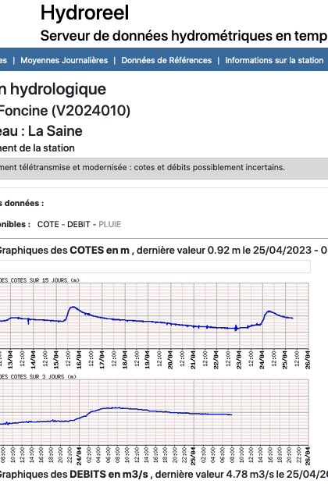Viewport: 328px width, 484px height.
Task: Click the station code text Foncine (V2024010)
Action: pyautogui.click(x=64, y=111)
